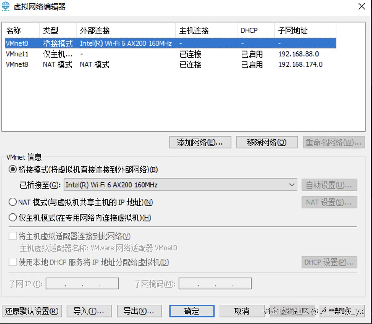Open the 已桥接至 adapter dropdown
Viewport: 372px width, 324px height.
pyautogui.click(x=180, y=185)
